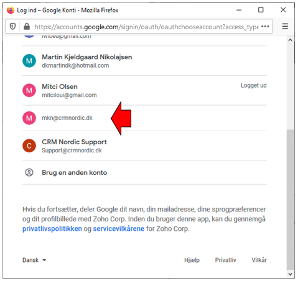This screenshot has height=283, width=298.
Task: Click the scrollbar down arrow
Action: (x=291, y=274)
